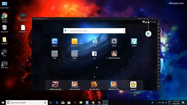Open the Tools folder
Image resolution: width=187 pixels, height=105 pixels.
click(x=55, y=54)
